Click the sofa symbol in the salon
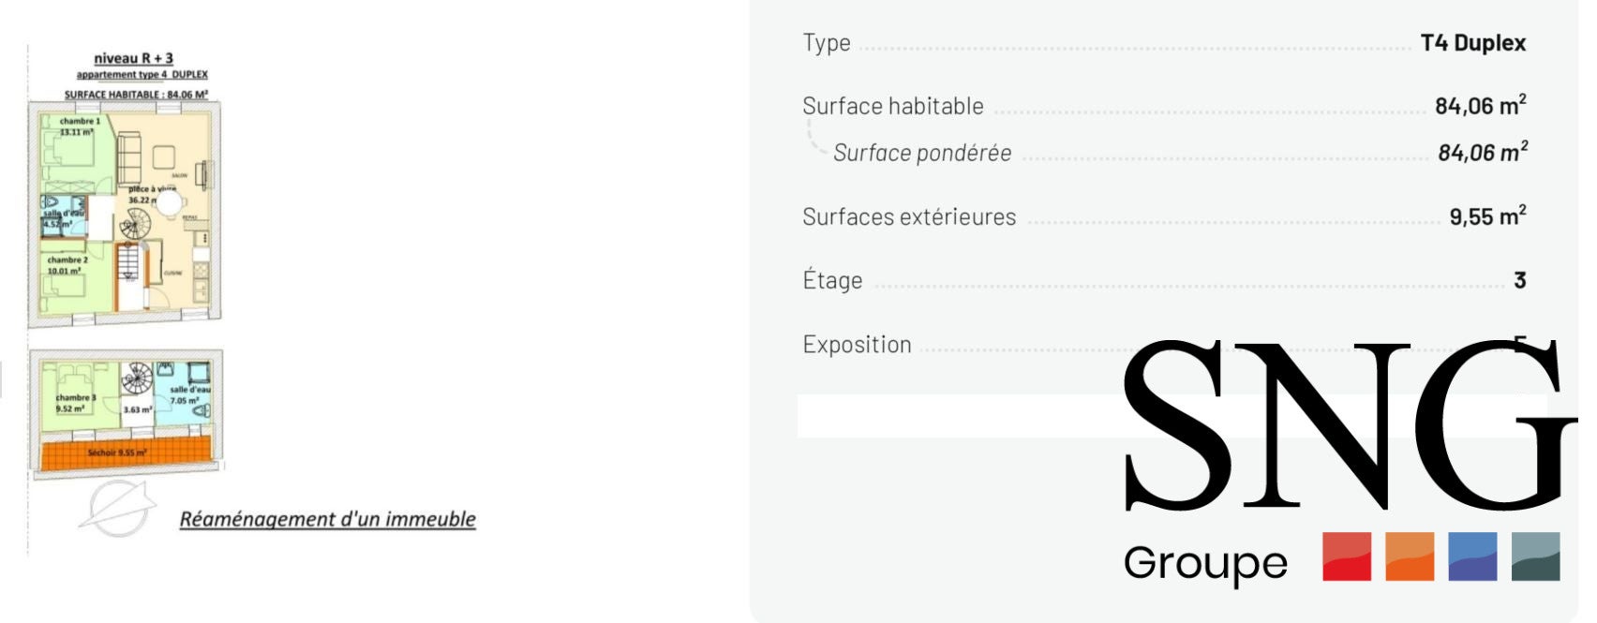Screen dimensions: 1597x623 click(128, 158)
